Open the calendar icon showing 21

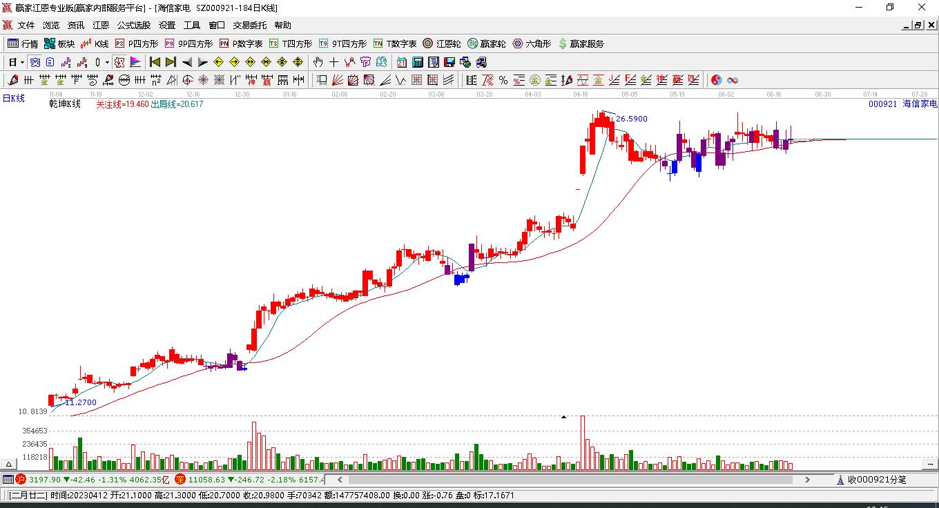pos(402,62)
